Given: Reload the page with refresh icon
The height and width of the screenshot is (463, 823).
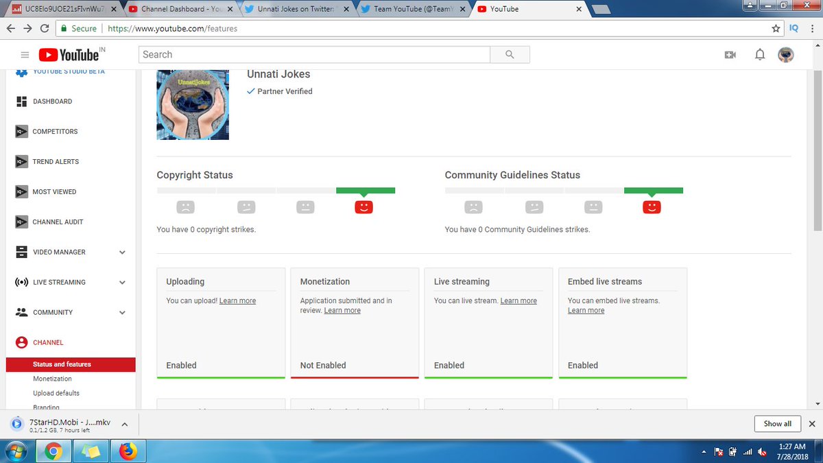Looking at the screenshot, I should tap(45, 29).
